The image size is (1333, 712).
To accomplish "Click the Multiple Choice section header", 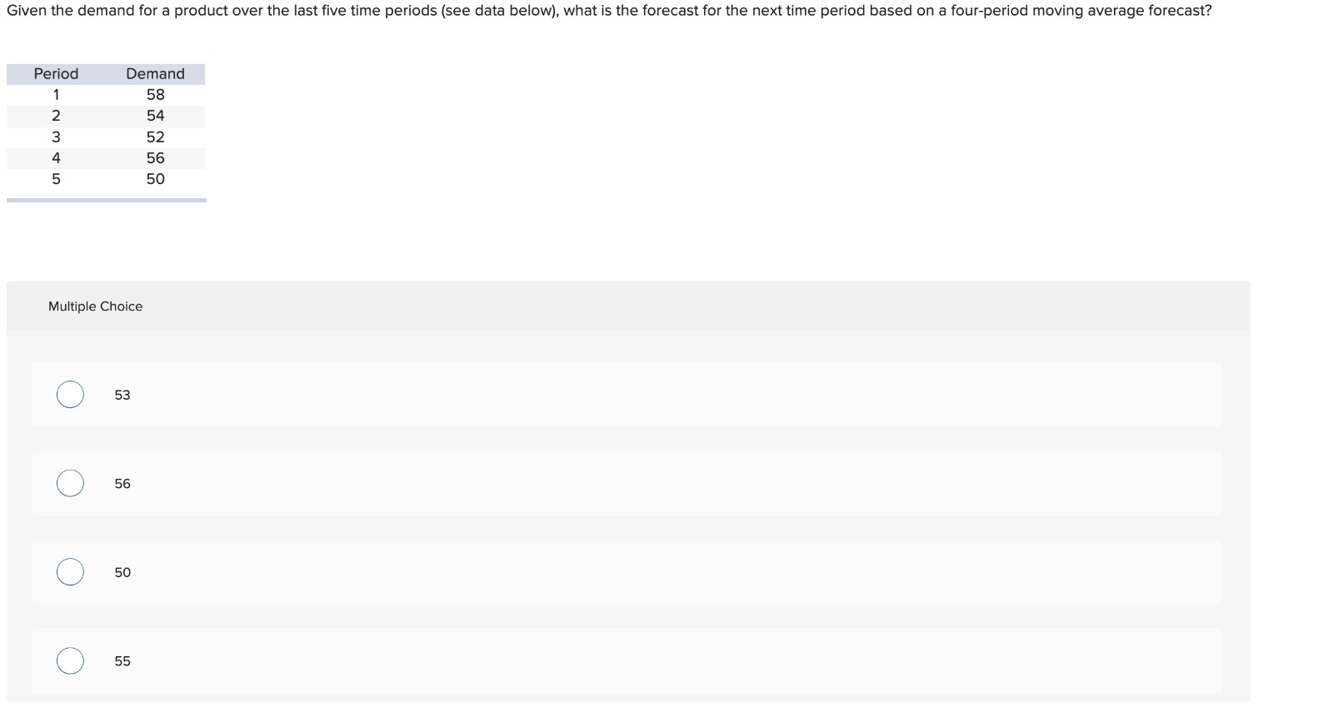I will click(96, 306).
